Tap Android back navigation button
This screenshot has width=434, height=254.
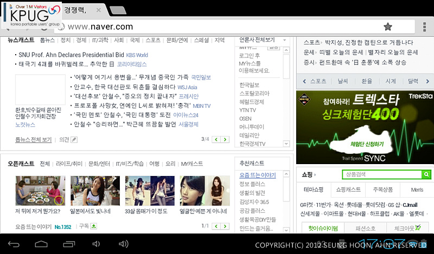coord(13,244)
